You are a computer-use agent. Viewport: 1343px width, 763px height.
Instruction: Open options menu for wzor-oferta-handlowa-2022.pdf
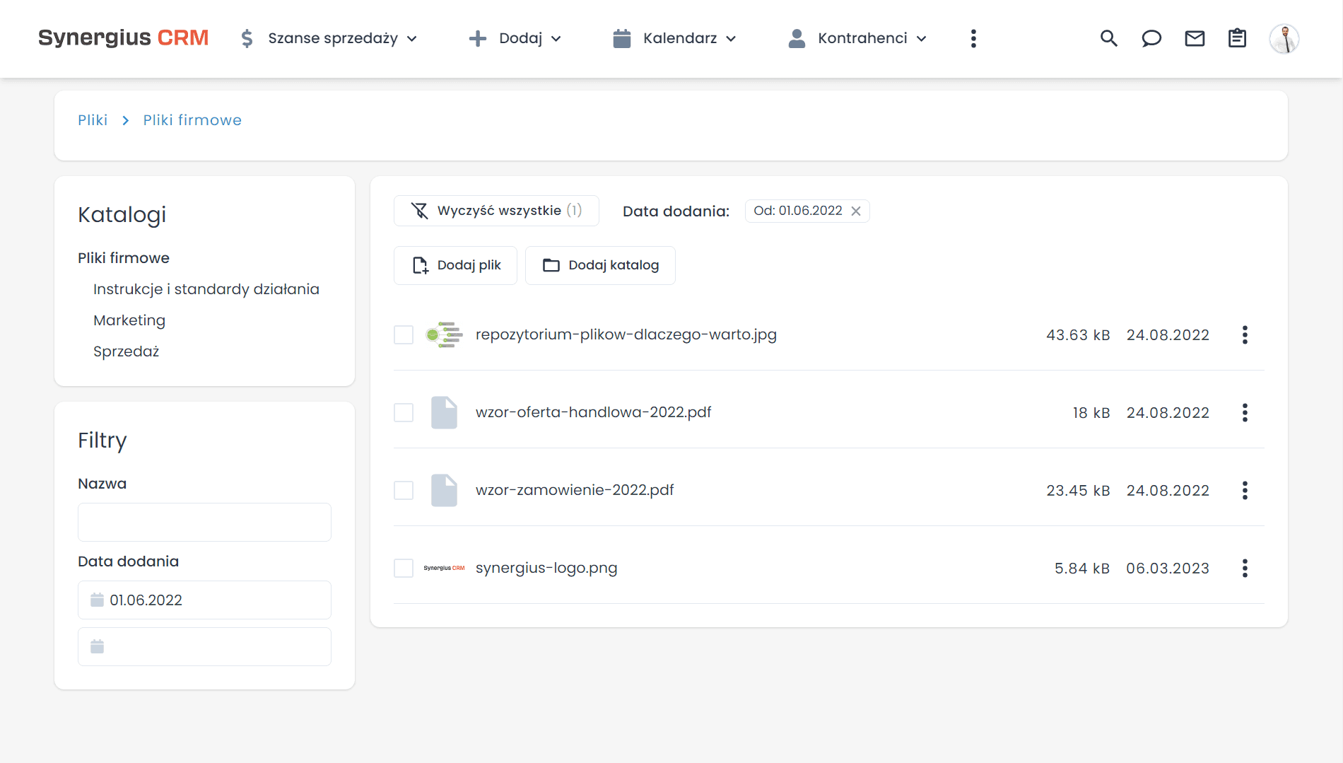pos(1245,412)
